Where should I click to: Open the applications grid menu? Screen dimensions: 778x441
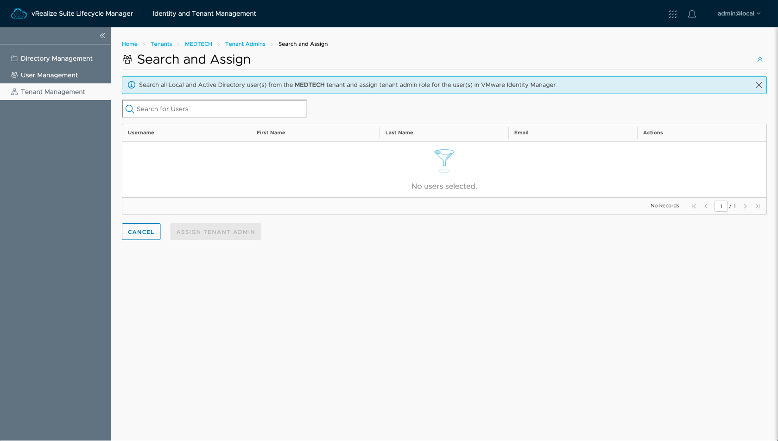point(672,14)
